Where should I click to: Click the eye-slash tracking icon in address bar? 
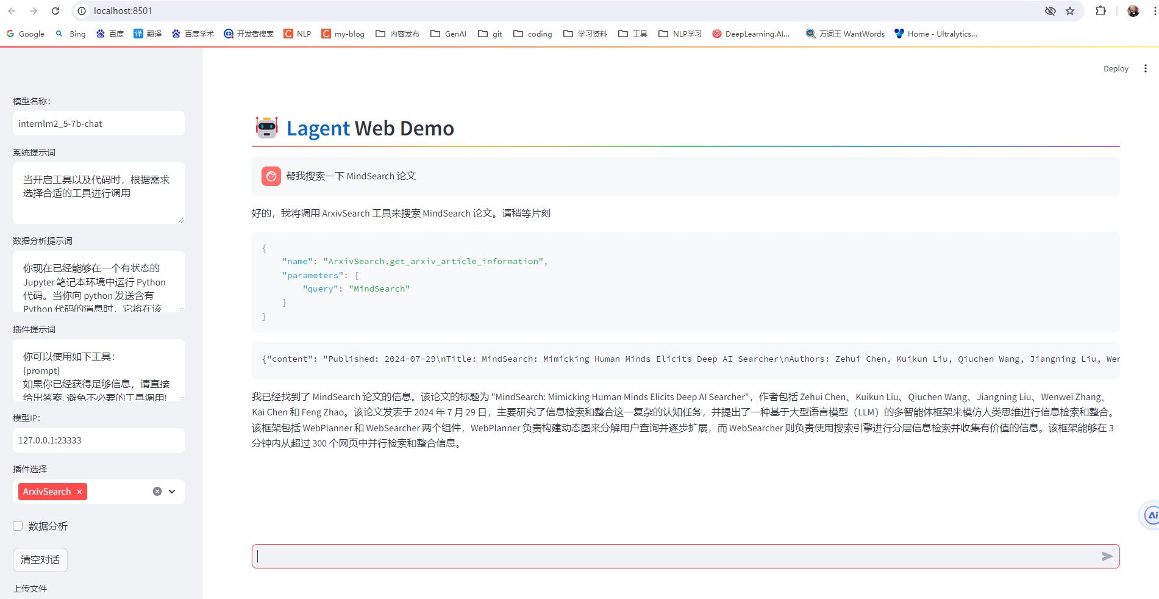[1050, 11]
